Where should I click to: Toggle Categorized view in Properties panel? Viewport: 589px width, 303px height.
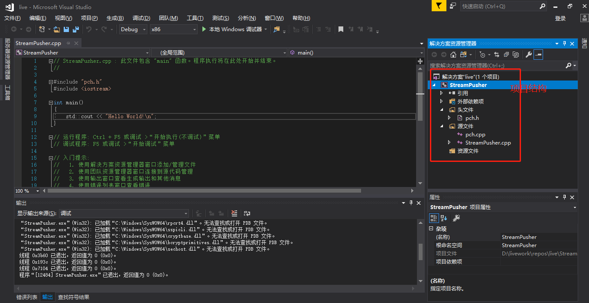tap(434, 218)
